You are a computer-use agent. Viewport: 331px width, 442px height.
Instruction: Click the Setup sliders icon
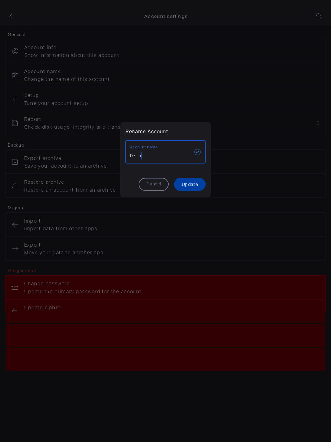15,99
